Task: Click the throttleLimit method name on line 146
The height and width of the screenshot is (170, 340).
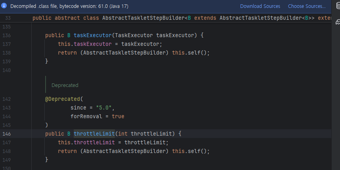Action: [x=94, y=134]
